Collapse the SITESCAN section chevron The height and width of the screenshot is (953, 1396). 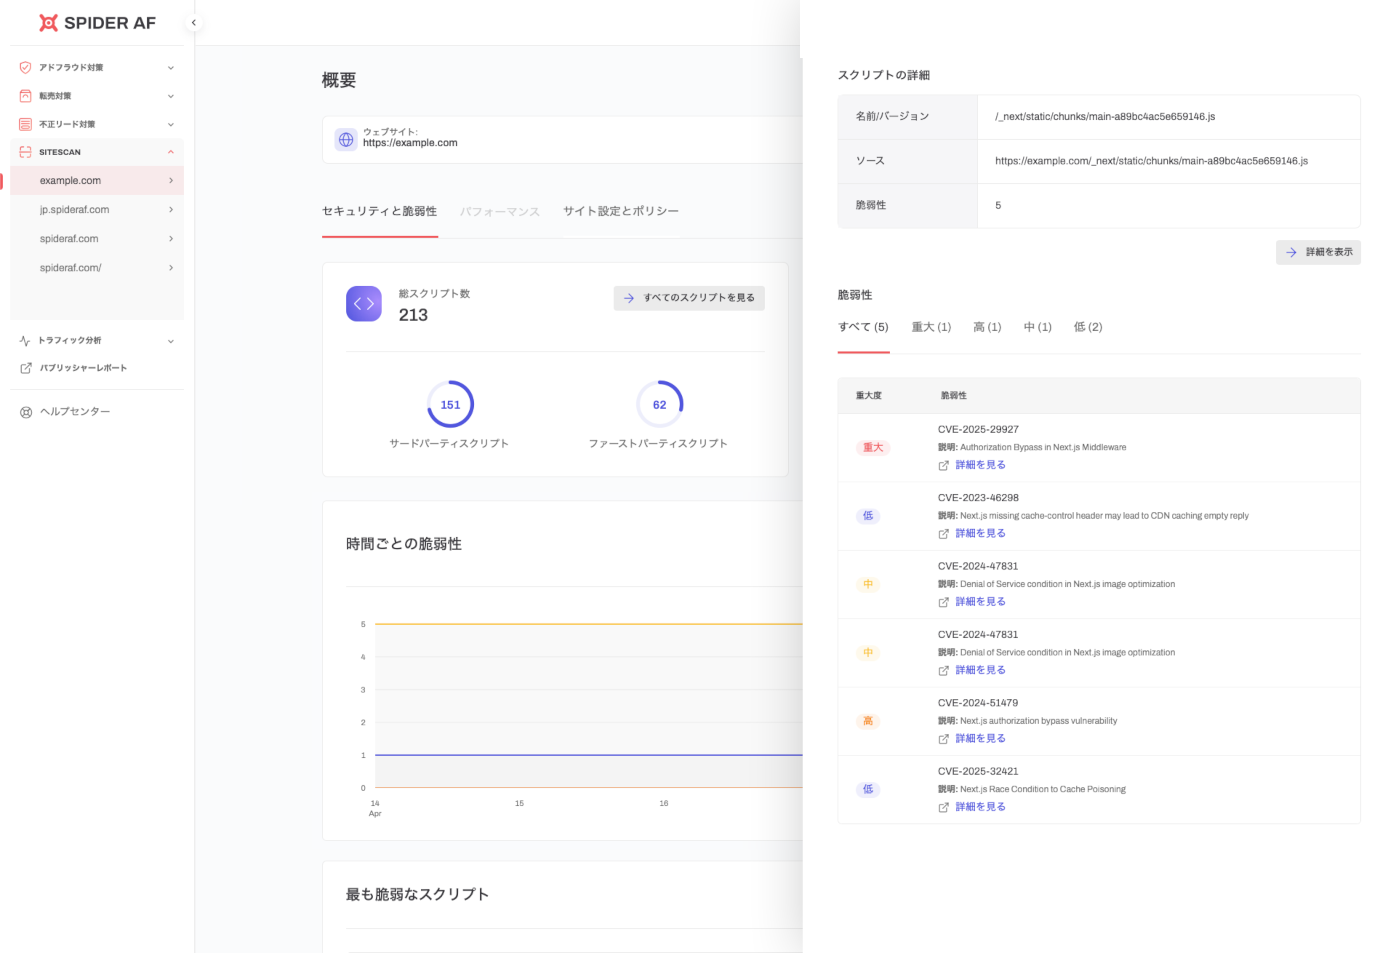click(x=171, y=152)
